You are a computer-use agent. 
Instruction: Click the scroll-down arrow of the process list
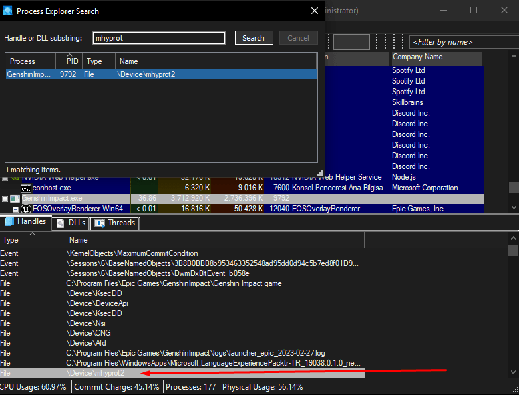pos(514,207)
